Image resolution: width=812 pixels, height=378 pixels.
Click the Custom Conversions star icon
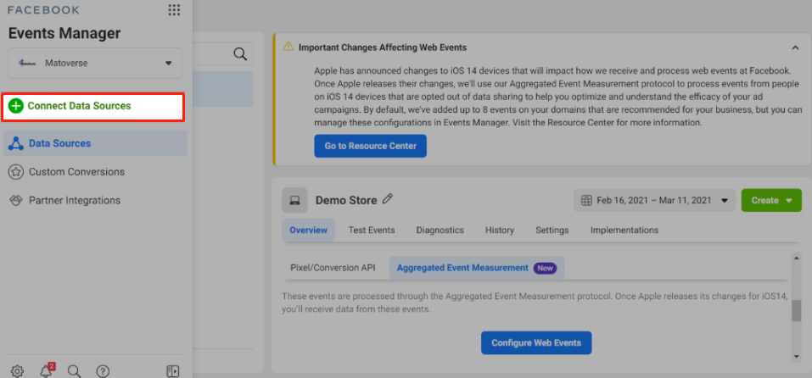coord(16,172)
